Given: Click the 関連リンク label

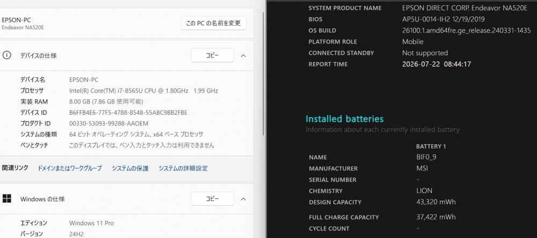Looking at the screenshot, I should click(15, 168).
